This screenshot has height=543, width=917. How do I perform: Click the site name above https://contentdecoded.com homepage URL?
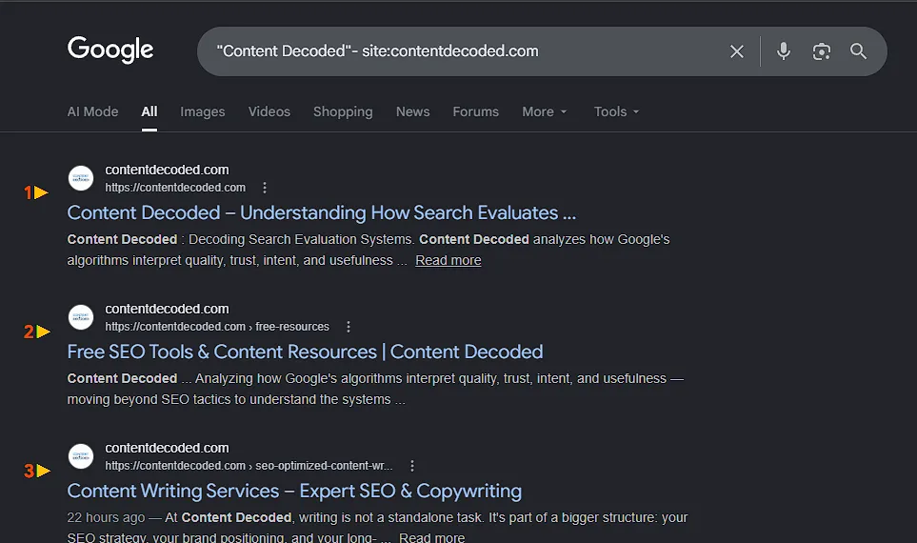[168, 170]
